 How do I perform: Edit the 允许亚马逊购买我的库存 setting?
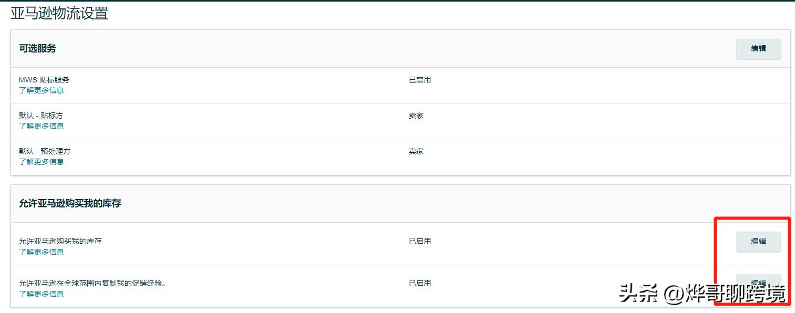click(x=758, y=242)
